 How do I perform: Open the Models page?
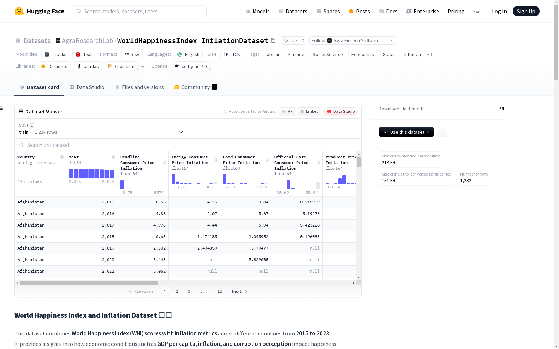coord(257,11)
